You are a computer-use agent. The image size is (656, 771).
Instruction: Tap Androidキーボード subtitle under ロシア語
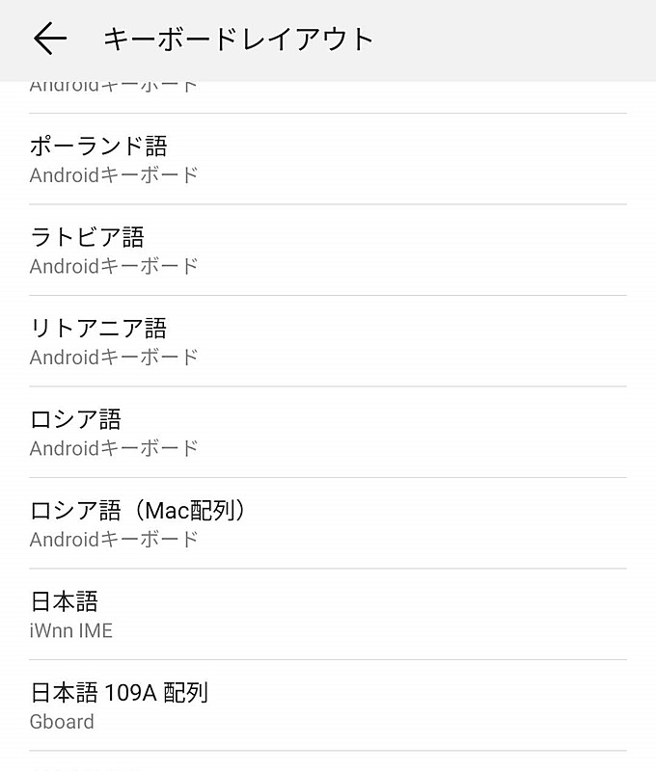coord(114,447)
